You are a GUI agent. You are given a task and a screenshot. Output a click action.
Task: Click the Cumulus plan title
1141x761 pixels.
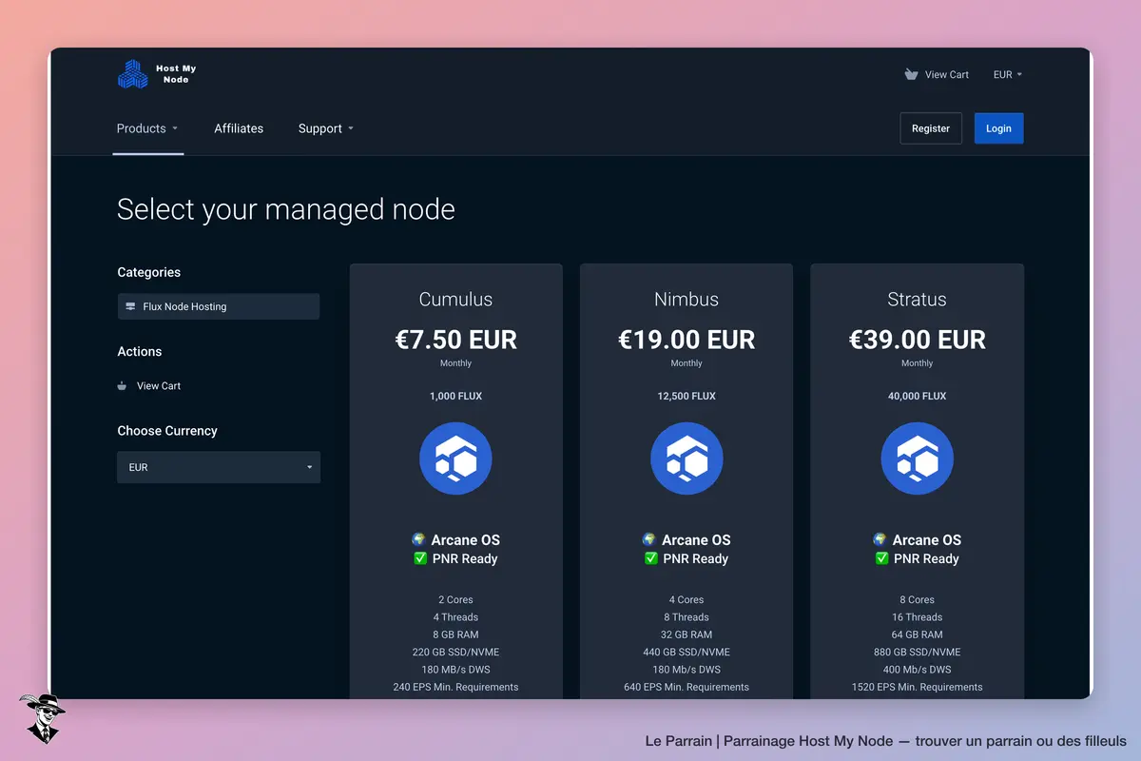point(455,299)
